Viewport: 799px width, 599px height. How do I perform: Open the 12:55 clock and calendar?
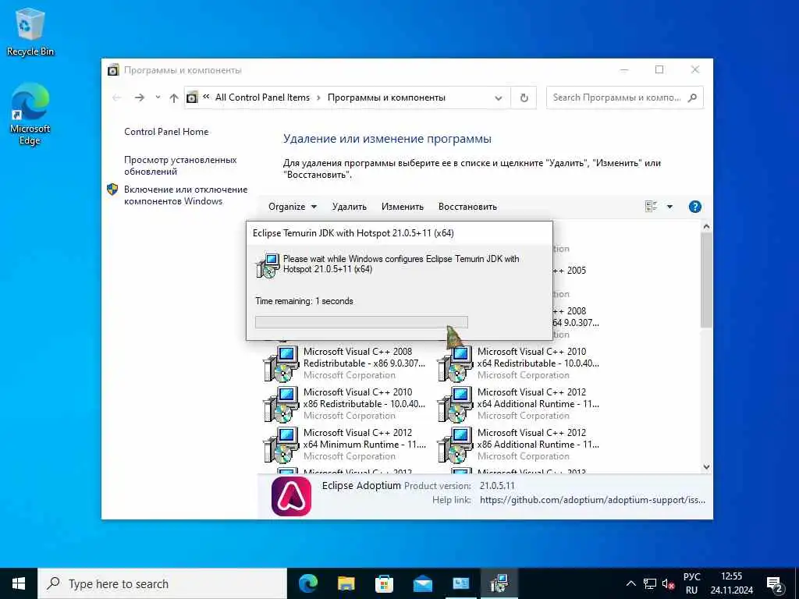(732, 583)
